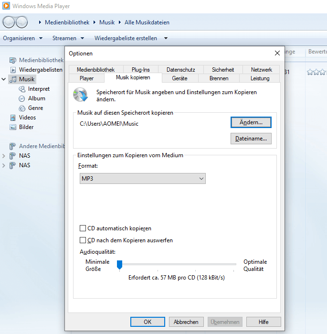Click the Medienbibliothek breadcrumb link
The image size is (327, 334).
[67, 22]
